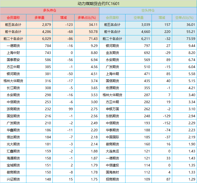Select 前二十名合计 long value 6,029
The height and width of the screenshot is (183, 197).
pos(46,39)
